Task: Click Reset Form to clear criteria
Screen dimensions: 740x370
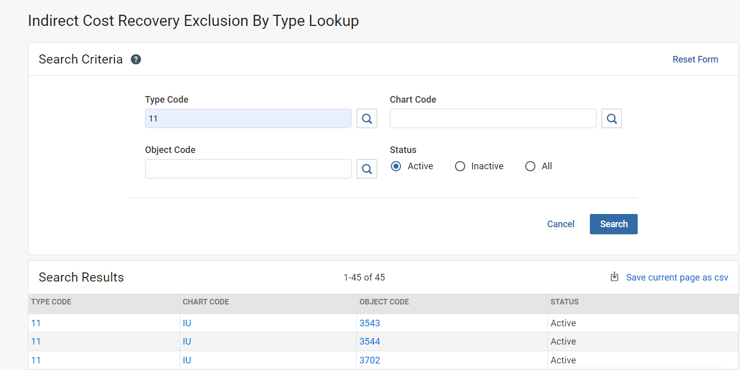Action: tap(695, 59)
